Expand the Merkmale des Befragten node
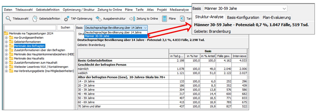Screen dimensions: 317x111 pyautogui.click(x=6, y=46)
